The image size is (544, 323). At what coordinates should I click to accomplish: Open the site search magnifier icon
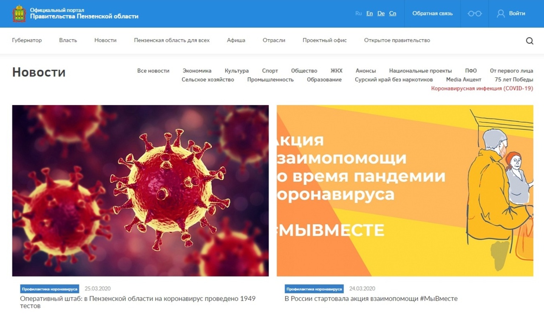(530, 41)
